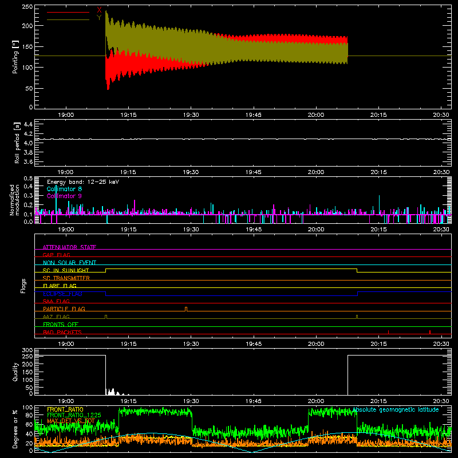Click the 20:00 label under the Flags plot

[316, 344]
